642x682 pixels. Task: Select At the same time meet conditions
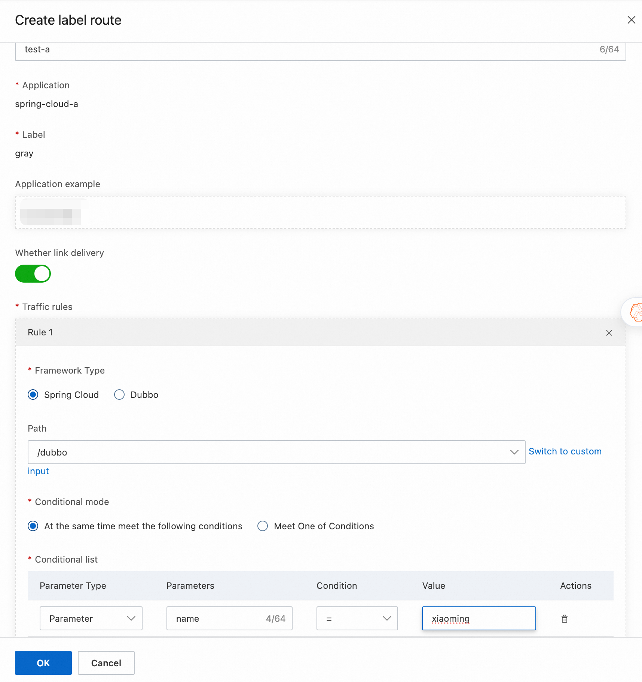coord(33,526)
